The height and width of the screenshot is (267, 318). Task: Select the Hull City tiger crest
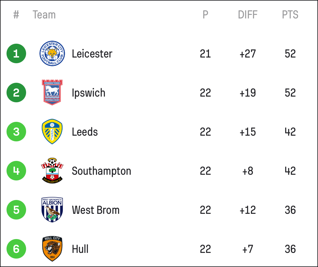click(x=52, y=249)
